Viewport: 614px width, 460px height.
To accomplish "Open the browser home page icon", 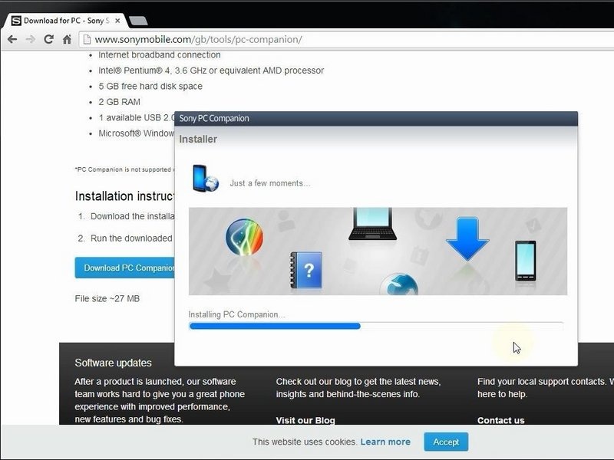I will tap(68, 39).
